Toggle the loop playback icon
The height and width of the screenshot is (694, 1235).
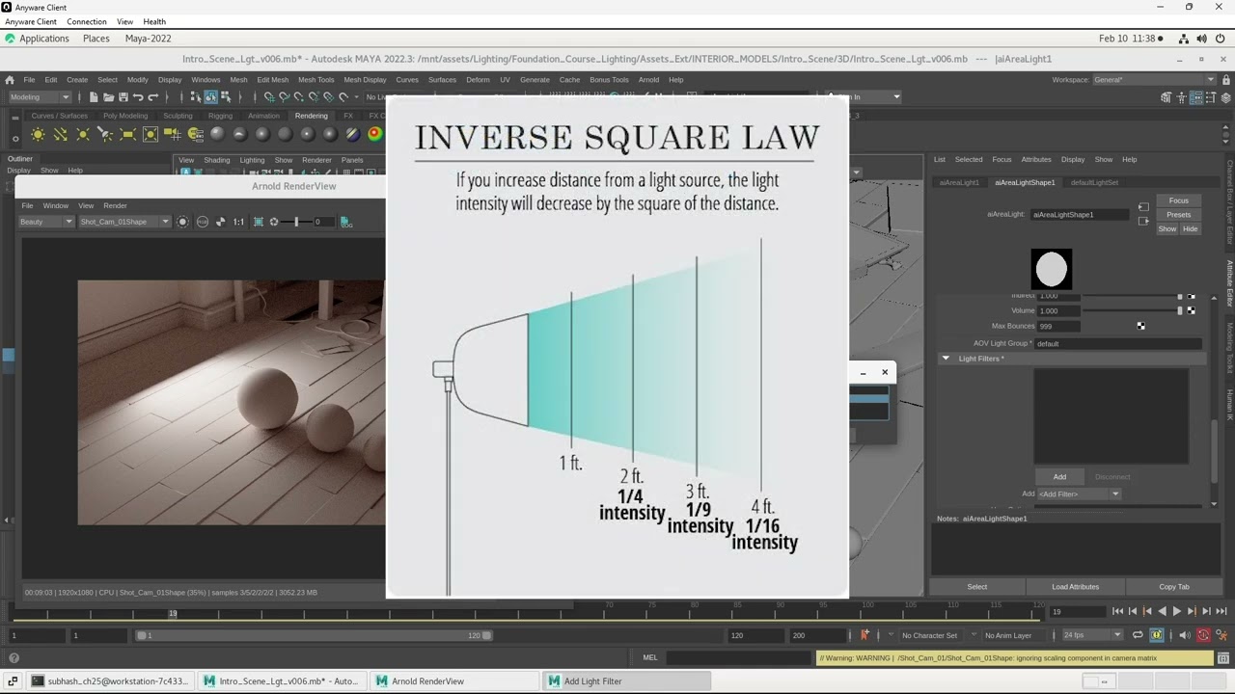(x=1138, y=635)
